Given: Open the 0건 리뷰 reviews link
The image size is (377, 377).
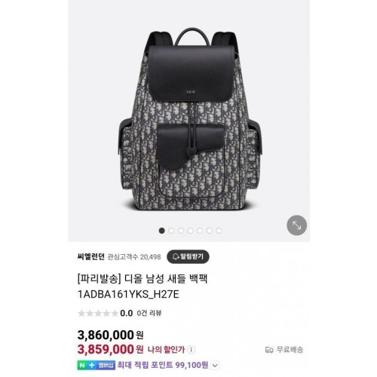Looking at the screenshot, I should click(x=149, y=314).
